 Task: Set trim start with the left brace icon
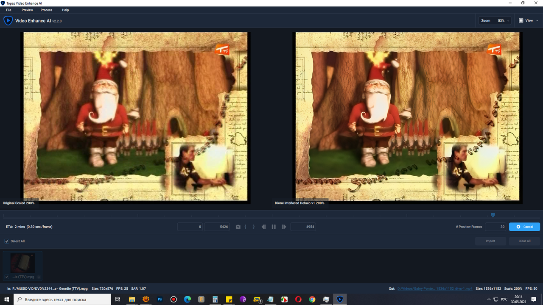click(246, 227)
